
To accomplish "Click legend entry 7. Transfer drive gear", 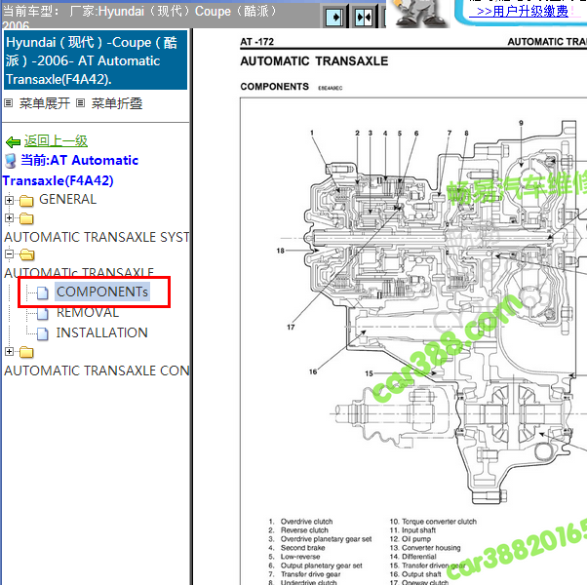I will click(x=304, y=574).
